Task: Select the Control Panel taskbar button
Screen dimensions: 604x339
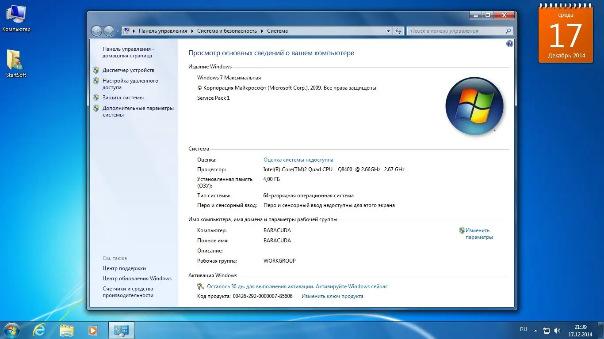Action: click(x=121, y=330)
